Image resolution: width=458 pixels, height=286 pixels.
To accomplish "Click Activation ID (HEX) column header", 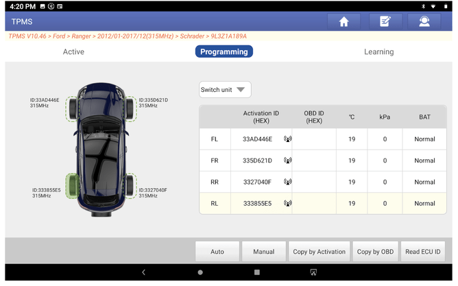I will tap(261, 117).
